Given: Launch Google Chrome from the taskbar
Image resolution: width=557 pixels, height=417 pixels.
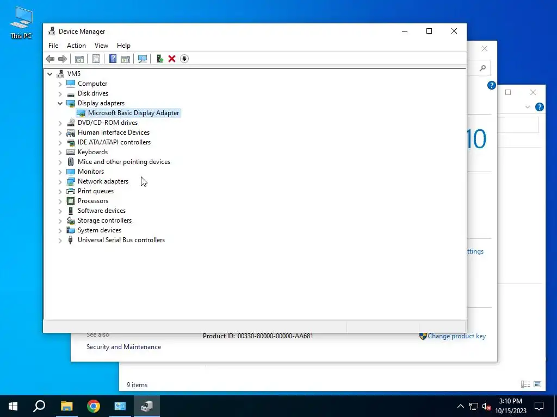Looking at the screenshot, I should click(x=94, y=406).
